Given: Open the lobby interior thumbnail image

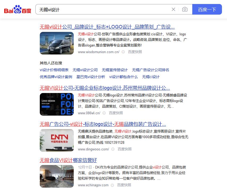Looking at the screenshot, I should [57, 176].
